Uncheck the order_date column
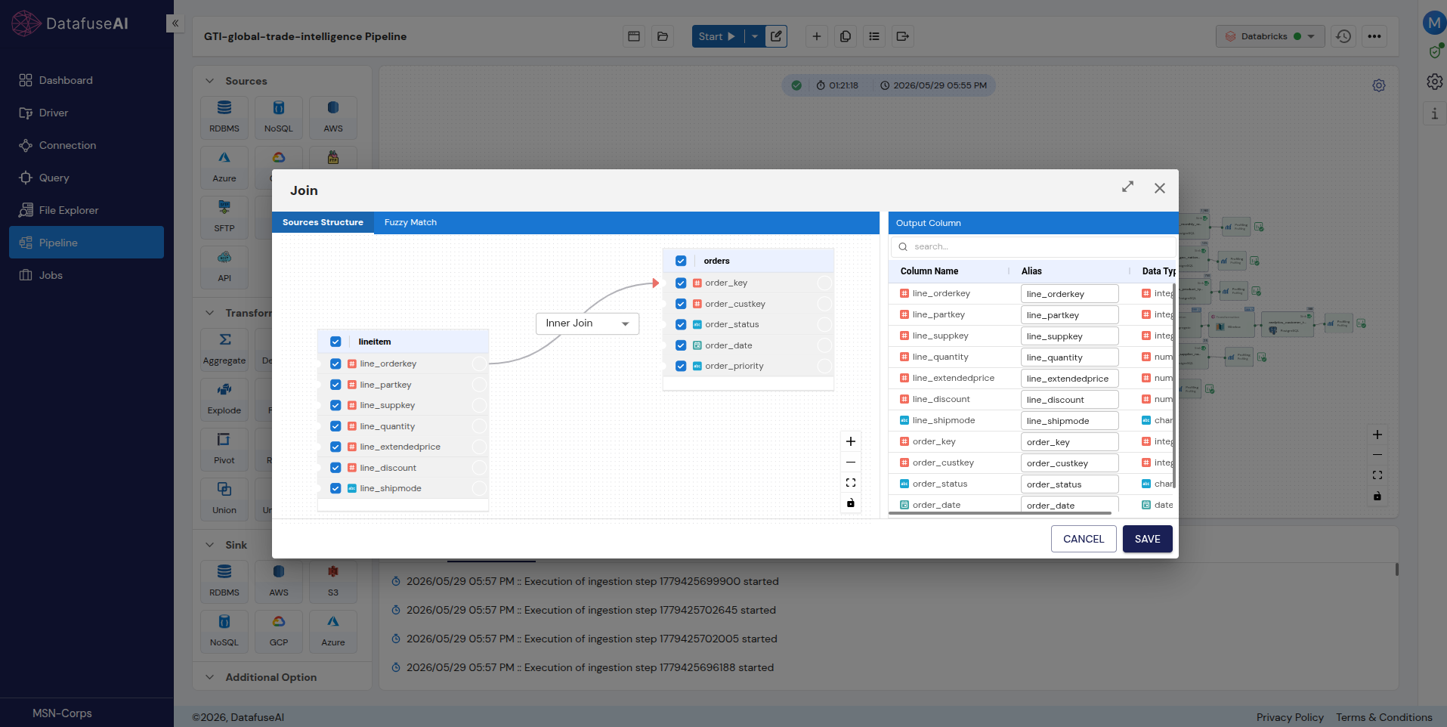Viewport: 1447px width, 727px height. click(x=681, y=345)
